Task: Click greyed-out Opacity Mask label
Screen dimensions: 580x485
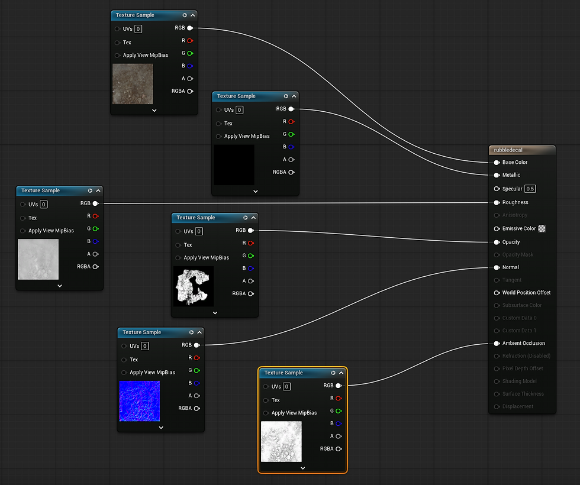Action: point(517,255)
